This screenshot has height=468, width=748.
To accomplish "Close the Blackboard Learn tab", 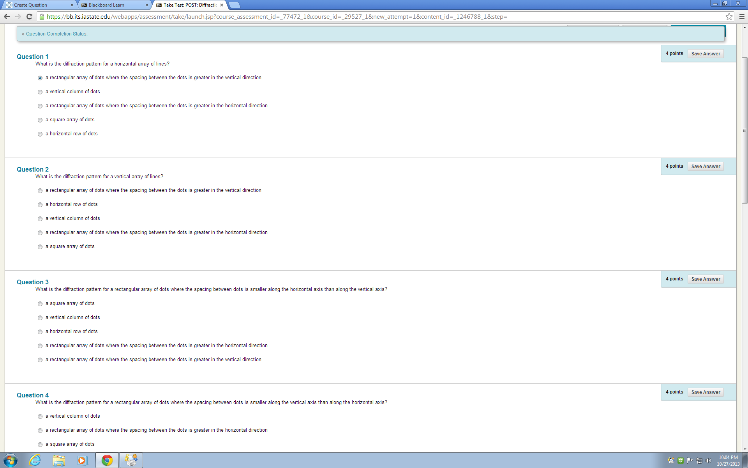I will point(146,5).
